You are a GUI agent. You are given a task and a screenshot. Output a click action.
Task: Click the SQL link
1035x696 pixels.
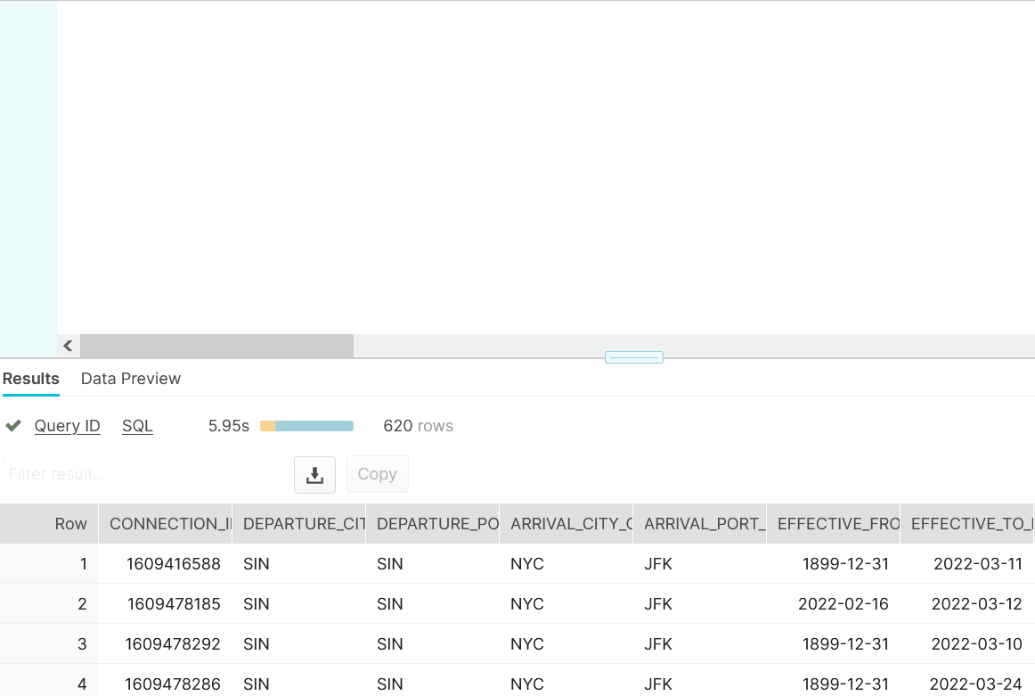point(137,426)
